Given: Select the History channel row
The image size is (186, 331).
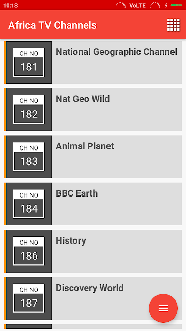Looking at the screenshot, I should point(93,251).
